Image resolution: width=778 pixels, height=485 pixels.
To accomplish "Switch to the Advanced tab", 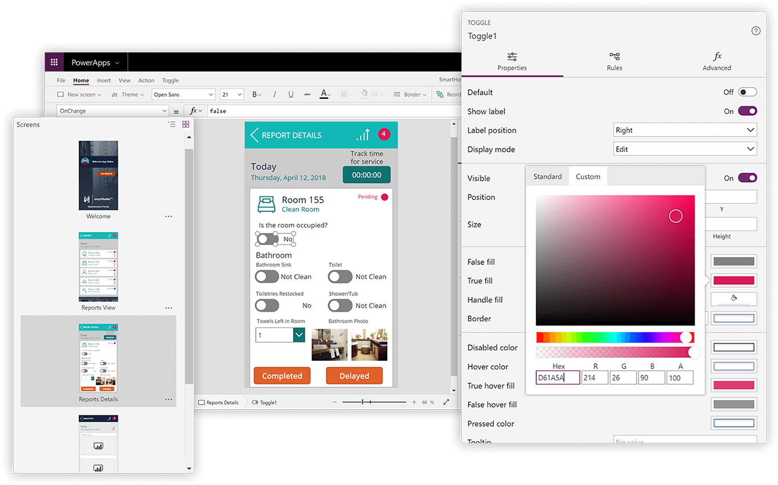I will point(716,62).
